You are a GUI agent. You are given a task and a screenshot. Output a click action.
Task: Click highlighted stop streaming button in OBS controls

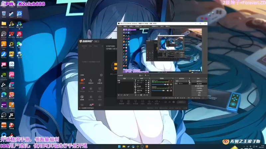199,84
